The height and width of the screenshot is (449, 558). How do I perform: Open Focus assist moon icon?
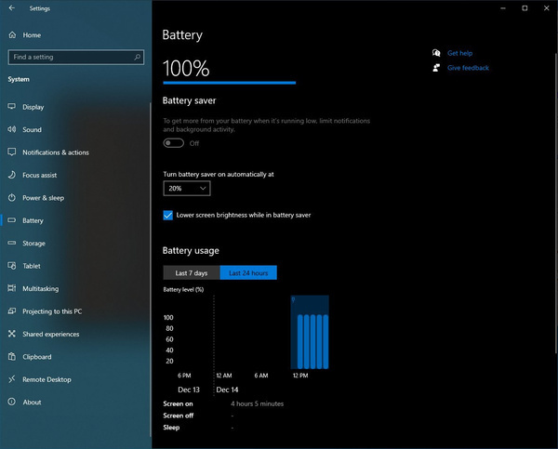pos(12,175)
